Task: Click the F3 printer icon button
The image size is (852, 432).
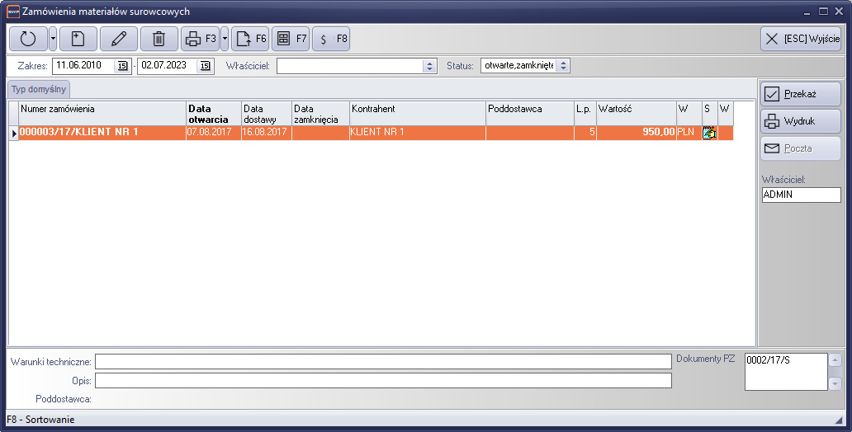Action: click(x=199, y=39)
